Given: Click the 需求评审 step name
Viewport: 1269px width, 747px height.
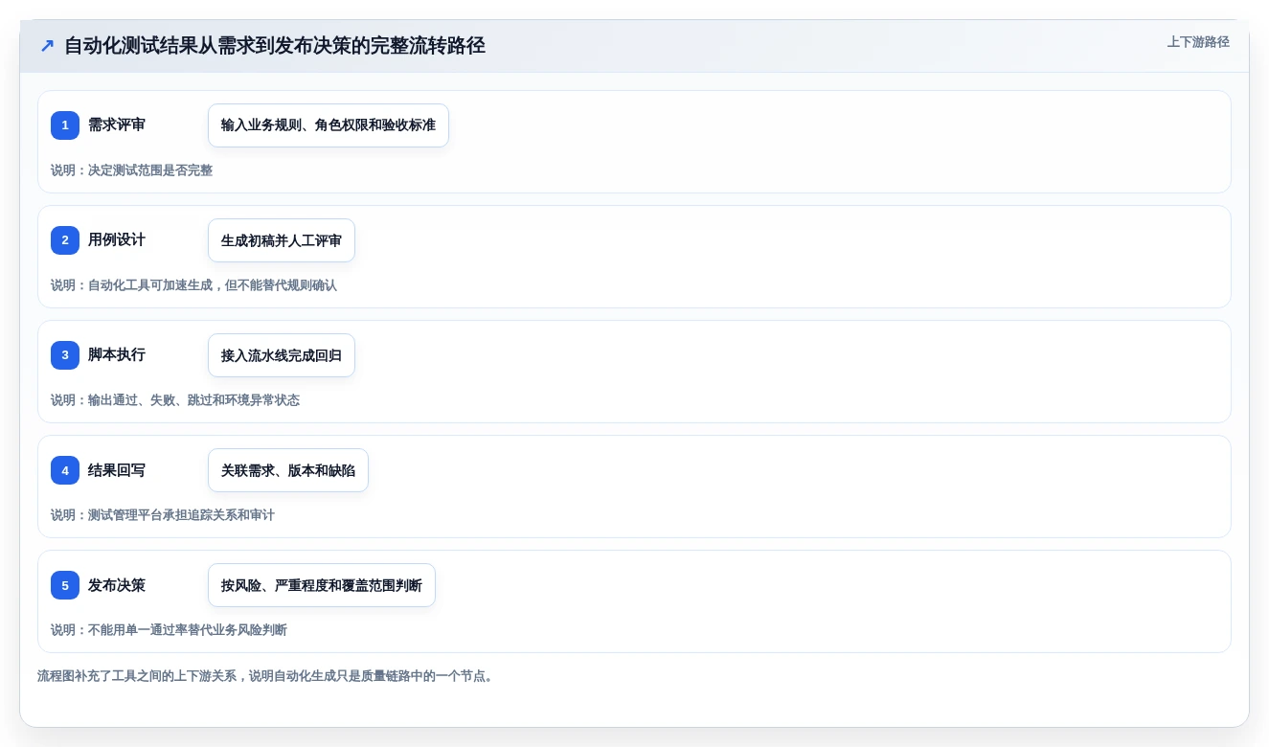Looking at the screenshot, I should pyautogui.click(x=117, y=125).
